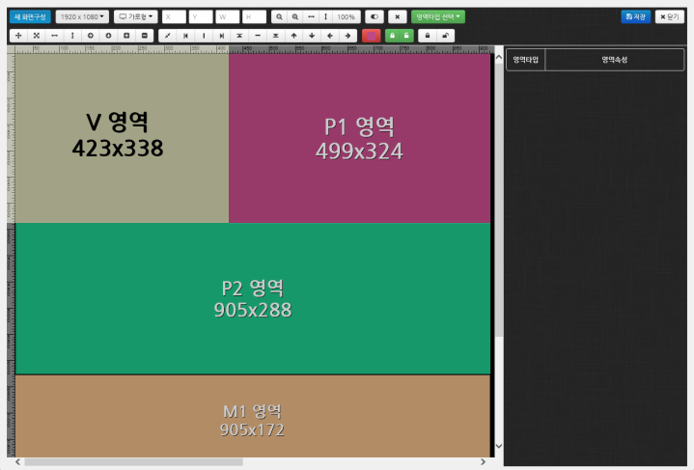Click the zoom out magnifier icon
The width and height of the screenshot is (694, 470).
pyautogui.click(x=278, y=17)
